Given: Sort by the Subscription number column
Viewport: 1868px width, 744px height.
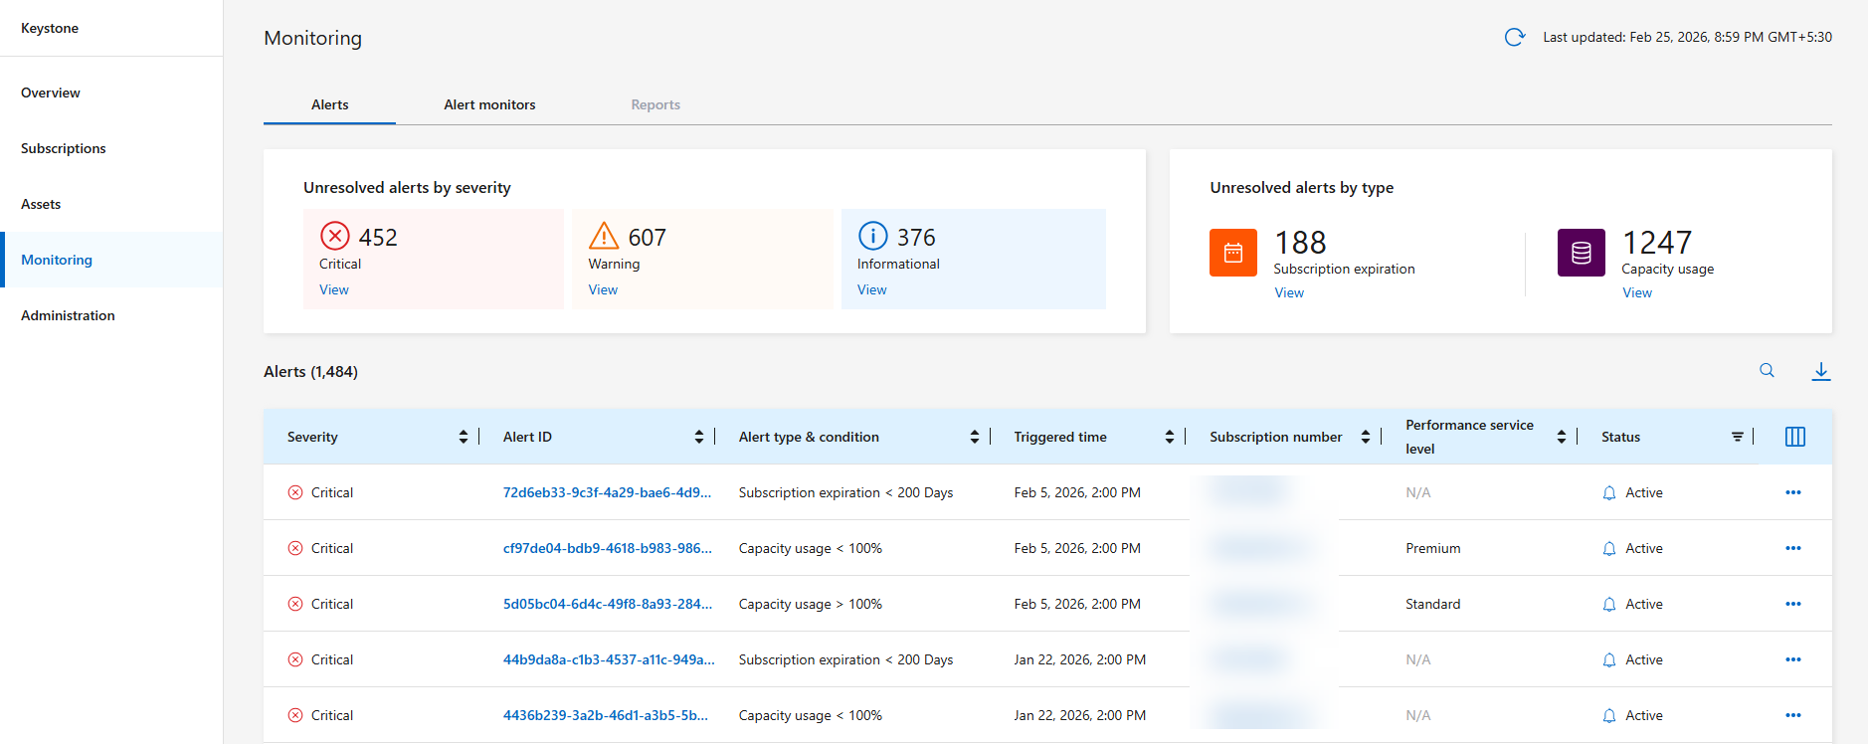Looking at the screenshot, I should coord(1365,437).
